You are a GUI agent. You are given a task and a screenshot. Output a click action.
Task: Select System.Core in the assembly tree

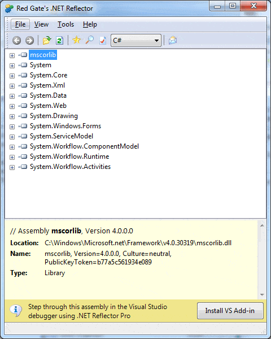coord(49,75)
